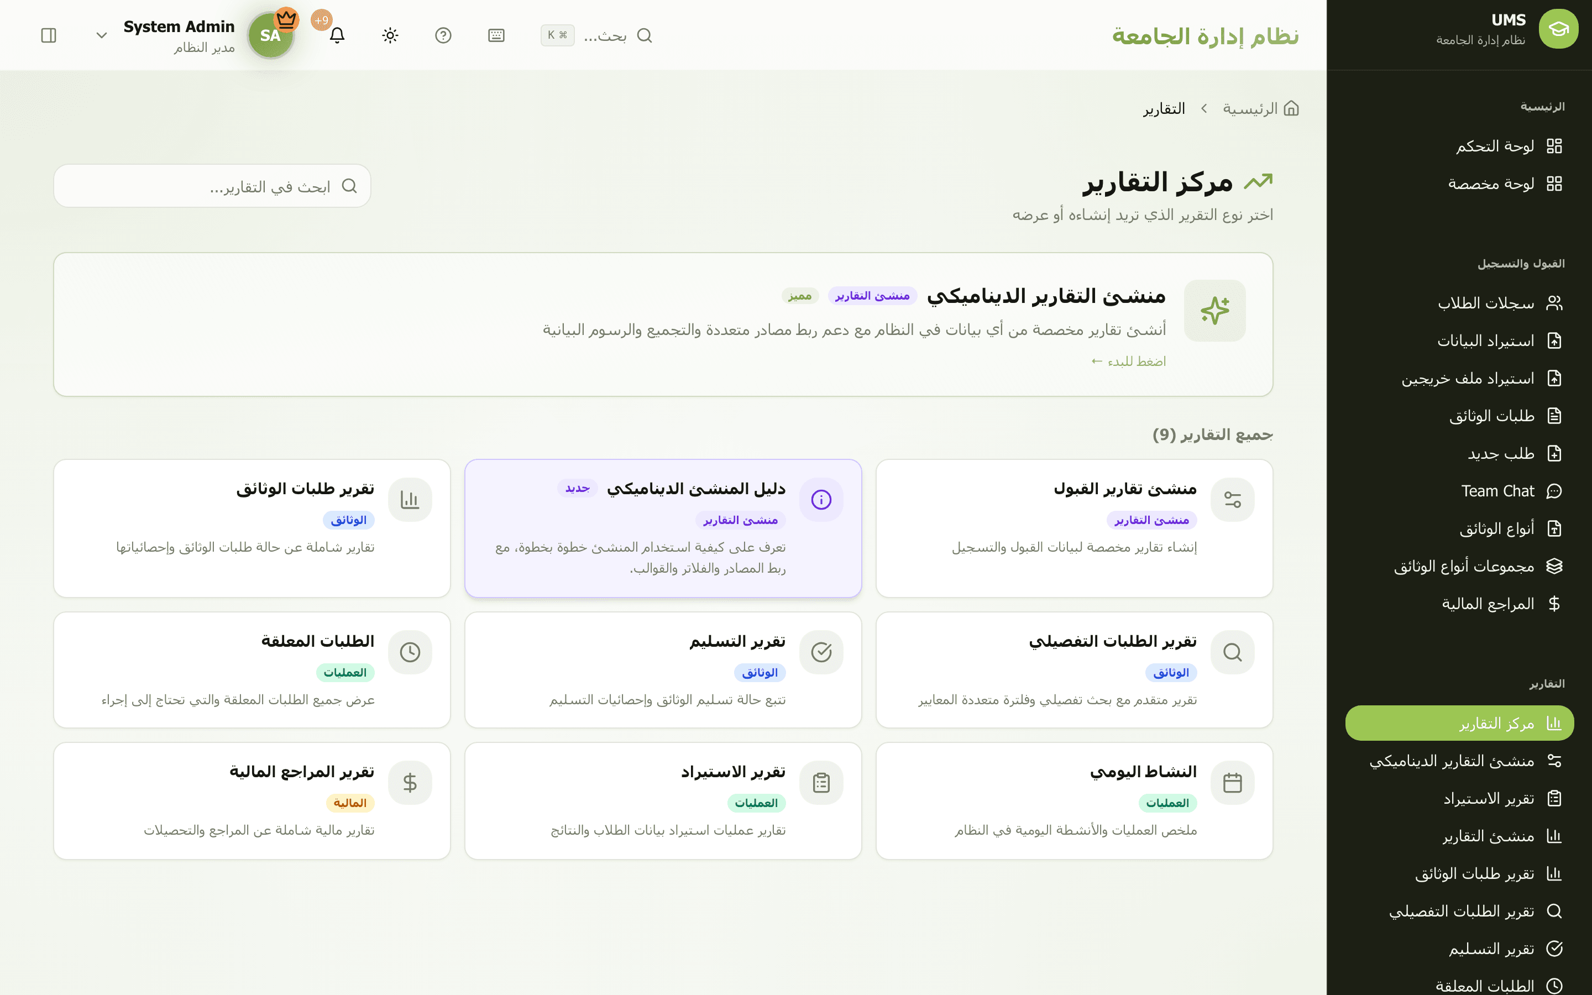Toggle the light/dark theme sun icon
Screen dimensions: 1592x995
[x=390, y=35]
